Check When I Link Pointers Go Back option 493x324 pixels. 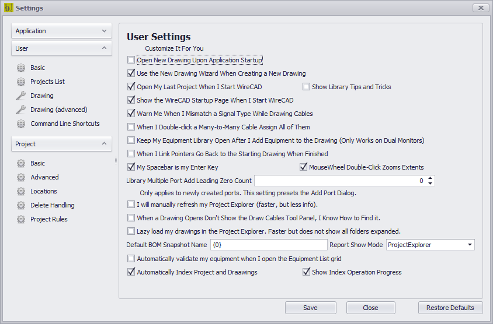pyautogui.click(x=131, y=154)
